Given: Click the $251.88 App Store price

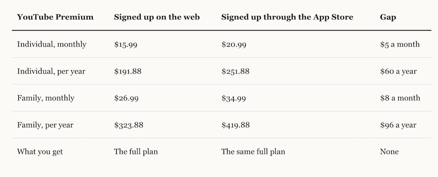Looking at the screenshot, I should 235,72.
